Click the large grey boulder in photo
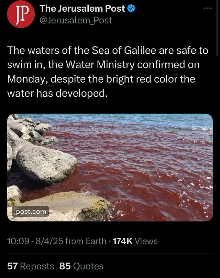This screenshot has width=220, height=278. pos(46,163)
